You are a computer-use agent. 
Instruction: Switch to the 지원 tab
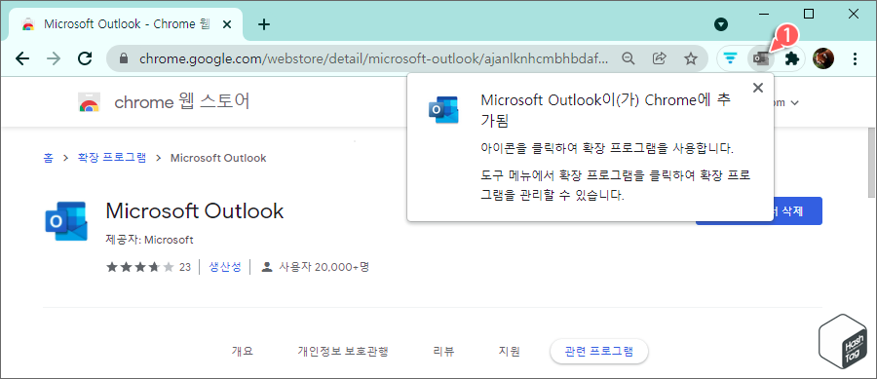[509, 352]
